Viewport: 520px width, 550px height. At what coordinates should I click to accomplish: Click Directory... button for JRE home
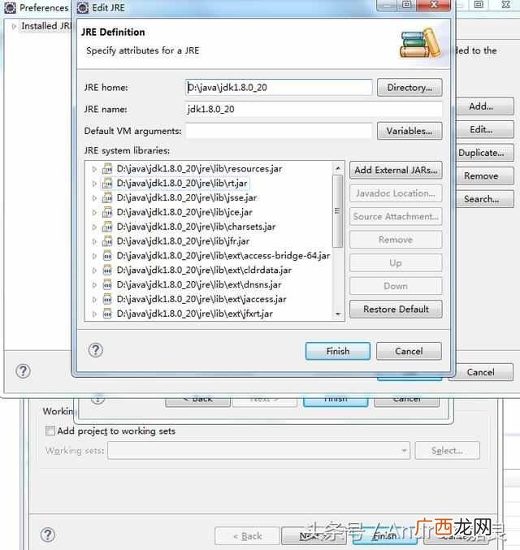click(409, 88)
